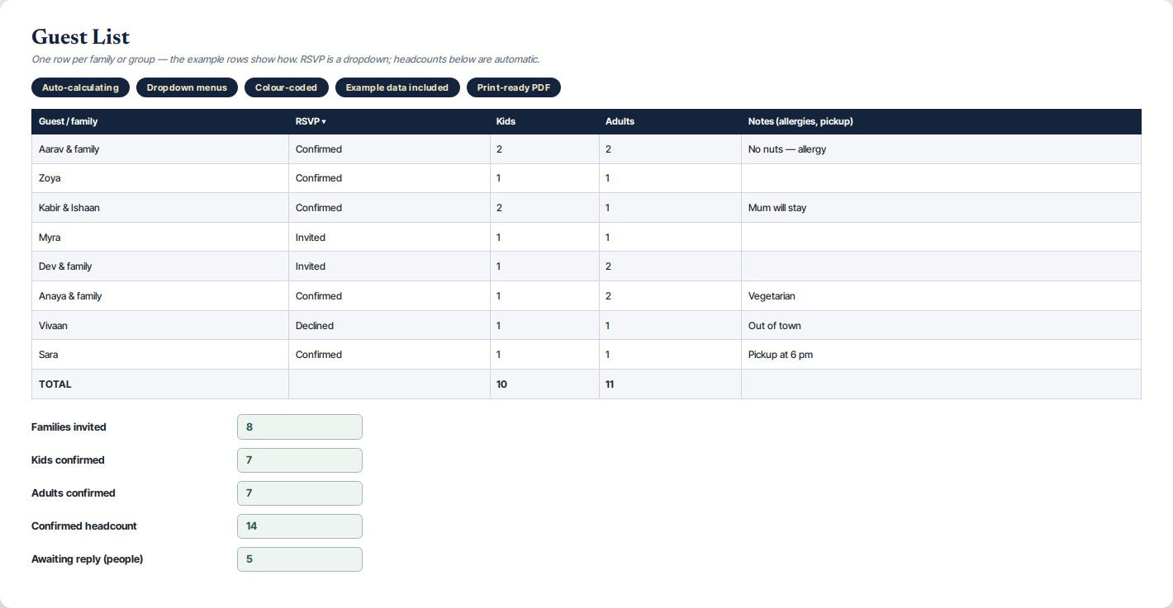Open Myra's Invited RSVP dropdown
This screenshot has width=1173, height=608.
(x=389, y=238)
